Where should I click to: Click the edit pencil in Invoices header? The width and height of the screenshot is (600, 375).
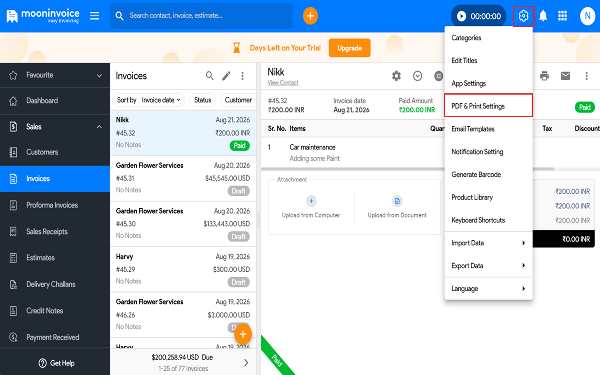[x=226, y=76]
